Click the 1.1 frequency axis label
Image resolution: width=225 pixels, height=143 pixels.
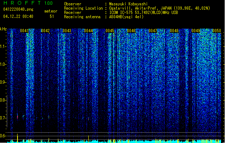3,46
